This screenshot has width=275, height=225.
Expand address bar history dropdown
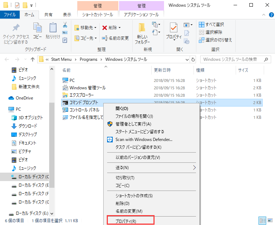(x=187, y=60)
